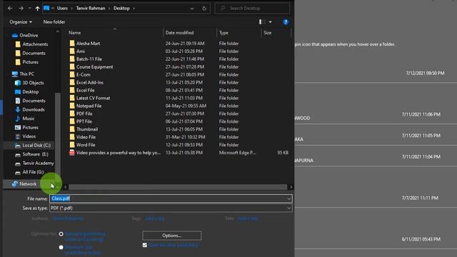Sort files by Name column

pos(74,33)
